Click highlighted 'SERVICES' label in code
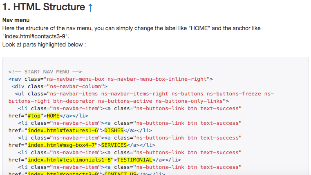Image resolution: width=311 pixels, height=175 pixels. [x=114, y=145]
